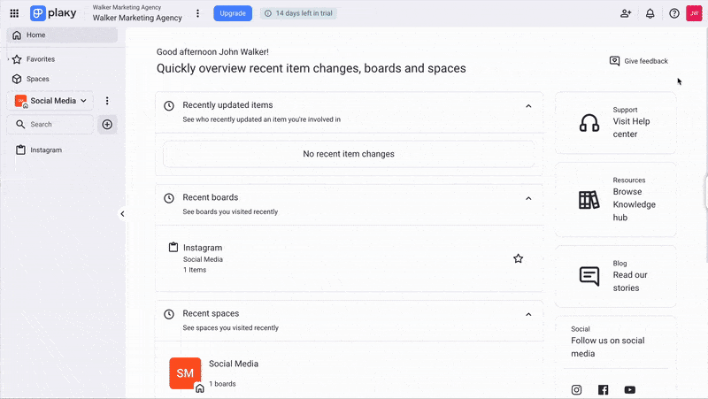Image resolution: width=708 pixels, height=399 pixels.
Task: Click the add board plus icon
Action: point(107,125)
